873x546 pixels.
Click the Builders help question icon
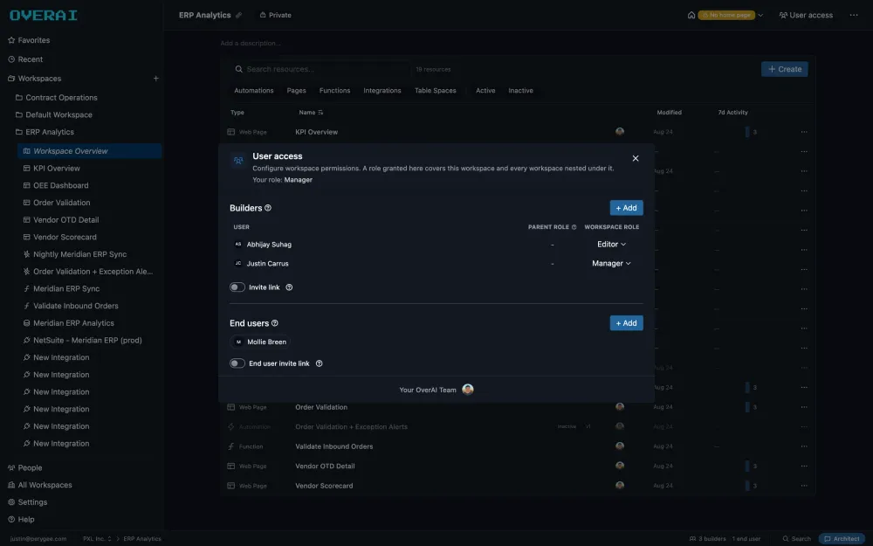268,208
